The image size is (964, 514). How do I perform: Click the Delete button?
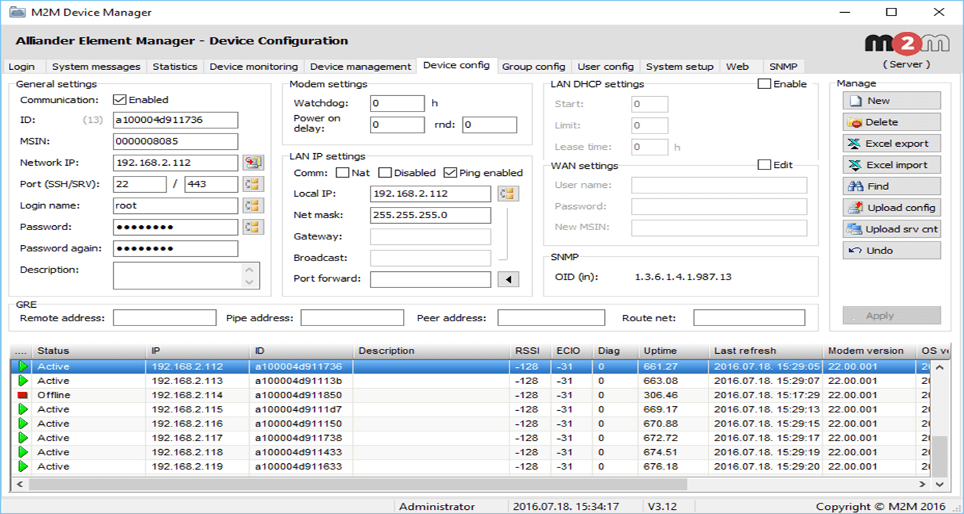click(891, 122)
